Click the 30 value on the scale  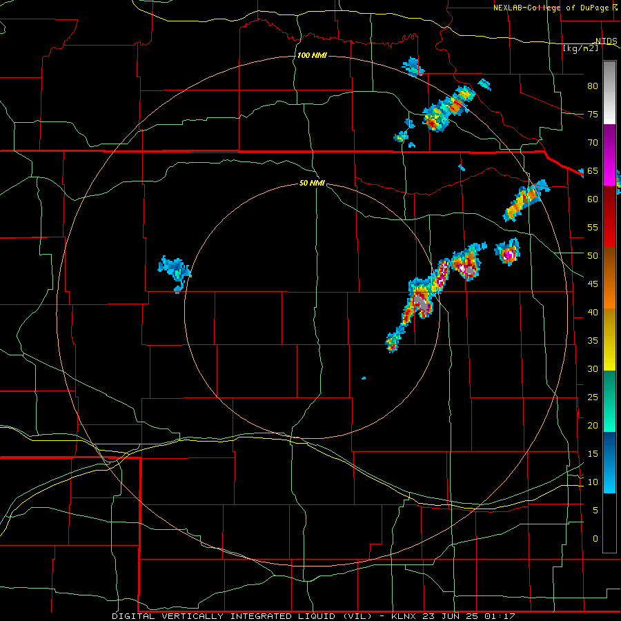tap(593, 369)
